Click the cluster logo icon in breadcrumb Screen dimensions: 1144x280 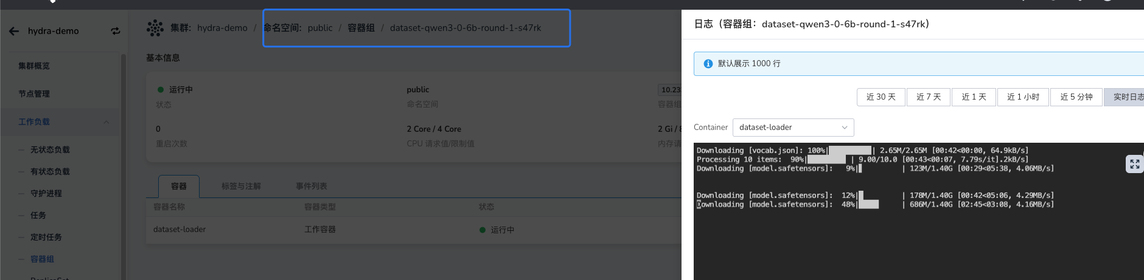pyautogui.click(x=155, y=28)
